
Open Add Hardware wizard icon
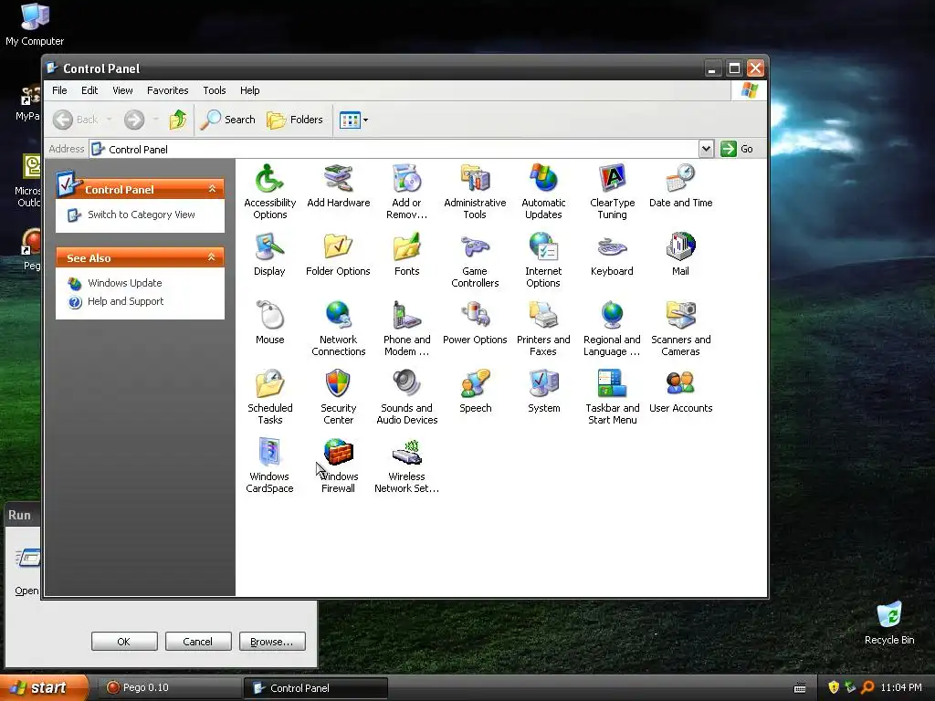(x=338, y=179)
